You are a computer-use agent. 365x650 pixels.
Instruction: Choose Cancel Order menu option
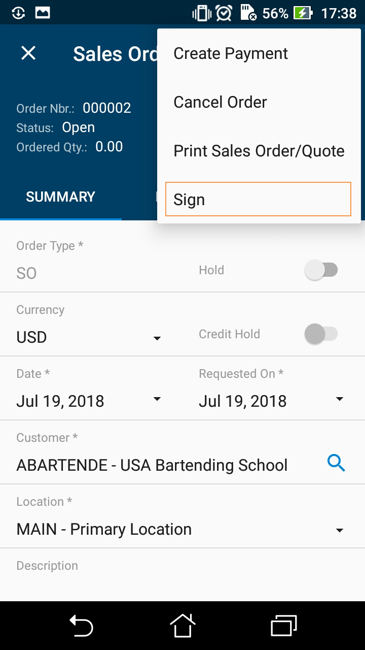pyautogui.click(x=220, y=102)
